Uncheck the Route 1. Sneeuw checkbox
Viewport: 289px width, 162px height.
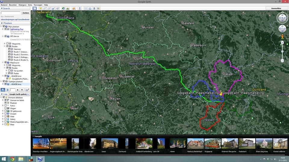tap(9, 52)
